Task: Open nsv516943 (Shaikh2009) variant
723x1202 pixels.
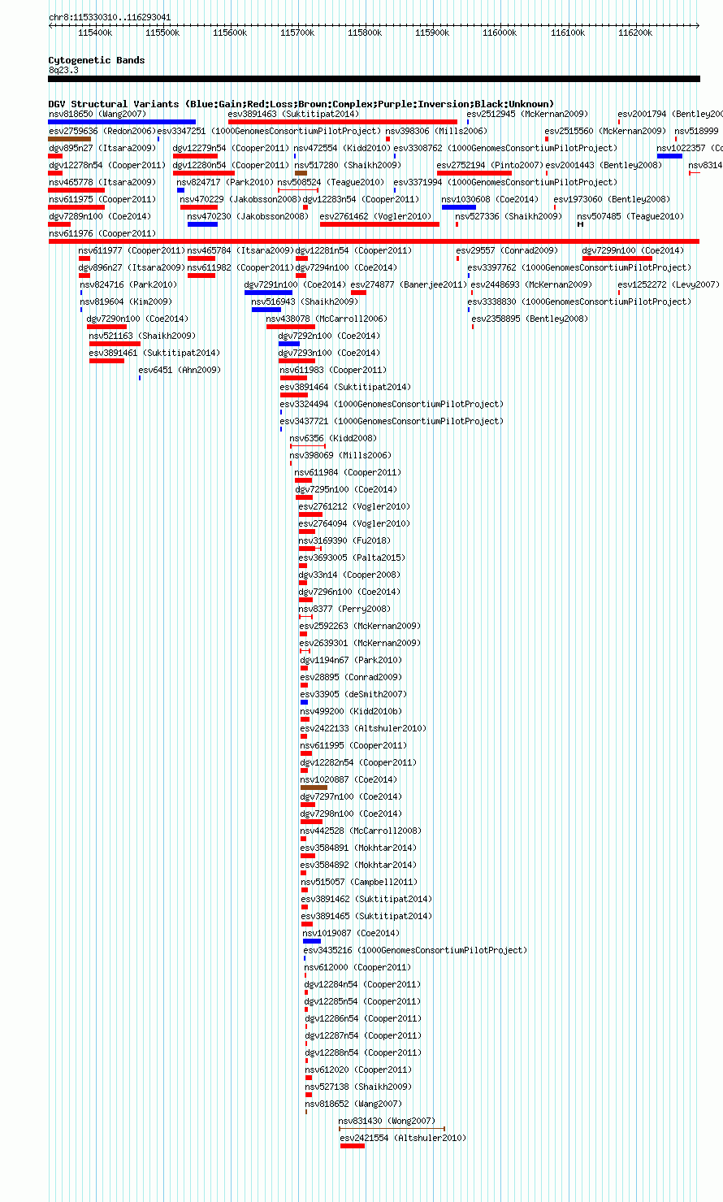Action: pos(305,302)
